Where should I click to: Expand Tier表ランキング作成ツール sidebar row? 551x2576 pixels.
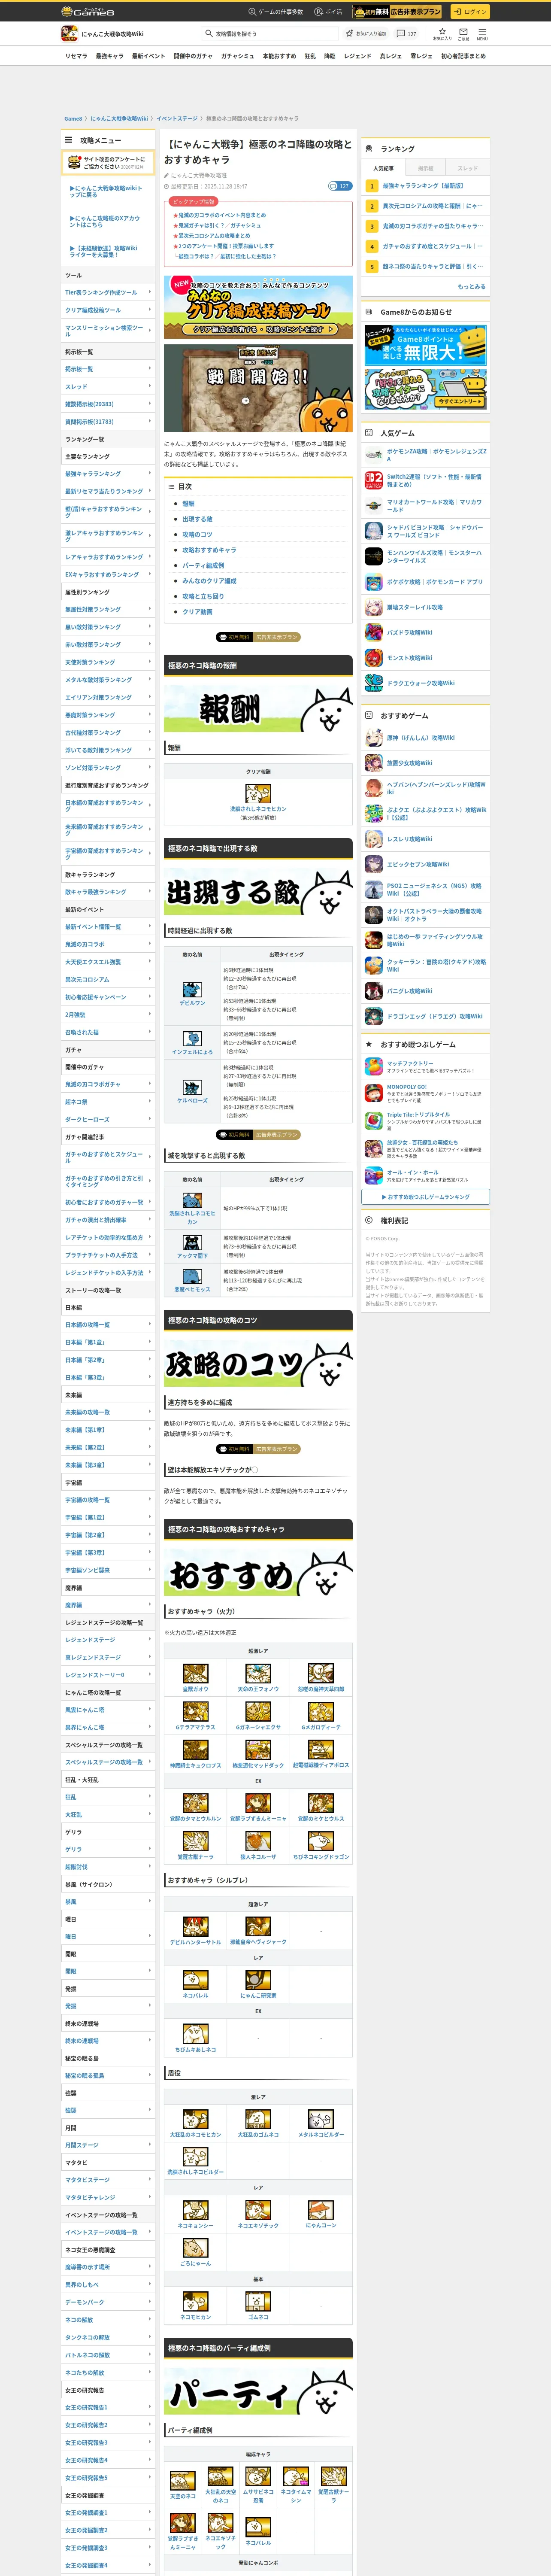click(108, 293)
